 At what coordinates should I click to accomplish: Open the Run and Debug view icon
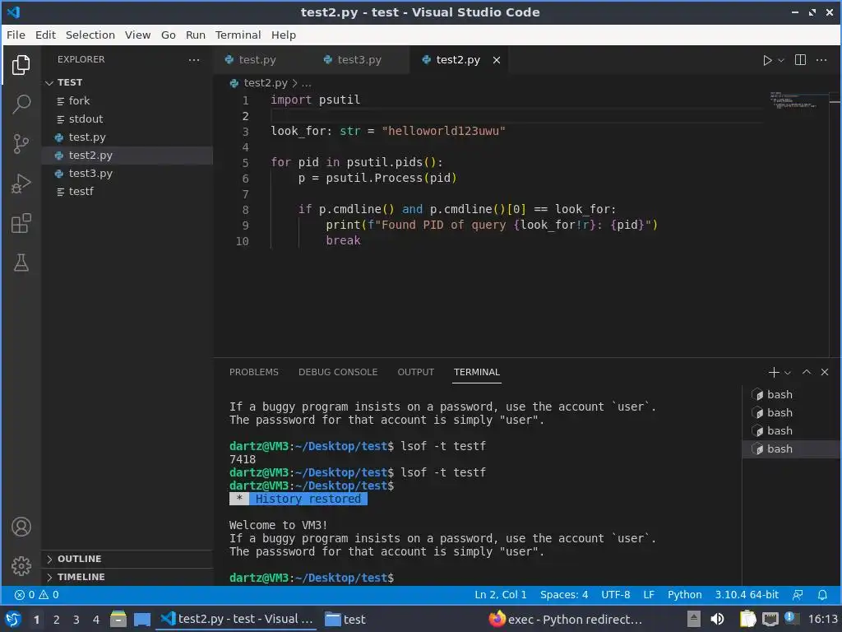pyautogui.click(x=21, y=184)
